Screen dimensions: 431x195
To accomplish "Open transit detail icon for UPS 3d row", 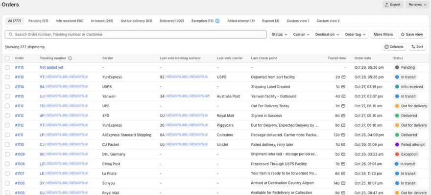I will (x=343, y=106).
